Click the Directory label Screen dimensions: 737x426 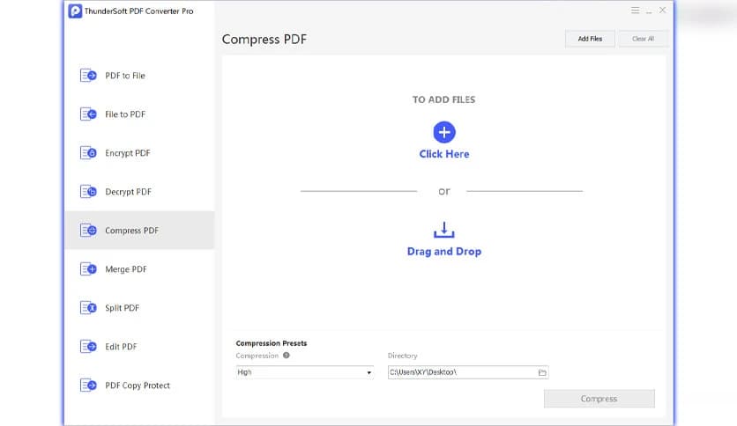point(402,356)
